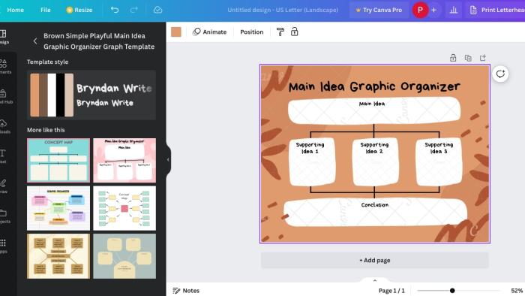Screen dimensions: 525x296
Task: Click the Add page button
Action: 375,260
